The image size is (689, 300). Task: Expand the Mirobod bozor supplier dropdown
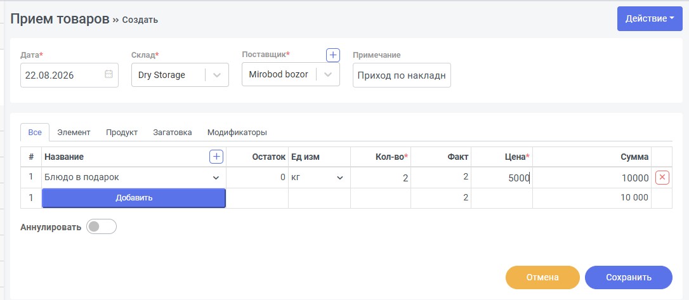point(328,74)
